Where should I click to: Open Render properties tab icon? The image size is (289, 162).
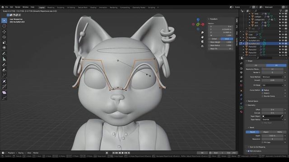click(x=241, y=68)
